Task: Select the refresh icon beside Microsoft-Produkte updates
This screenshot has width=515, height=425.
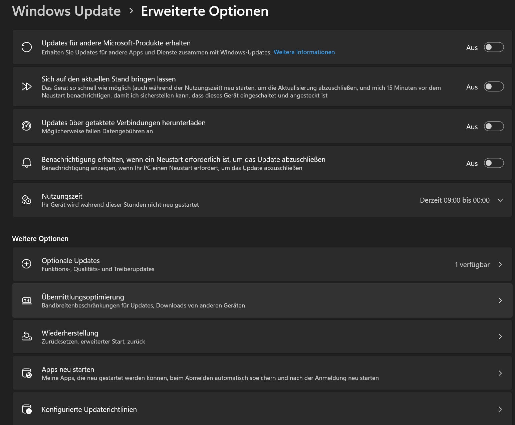Action: (27, 47)
